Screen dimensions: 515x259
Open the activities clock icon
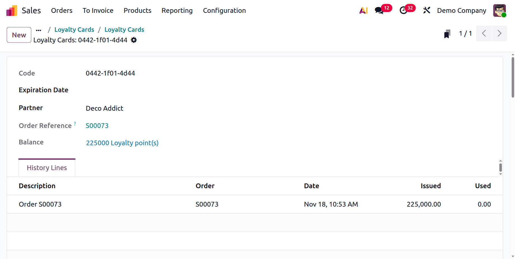(403, 10)
